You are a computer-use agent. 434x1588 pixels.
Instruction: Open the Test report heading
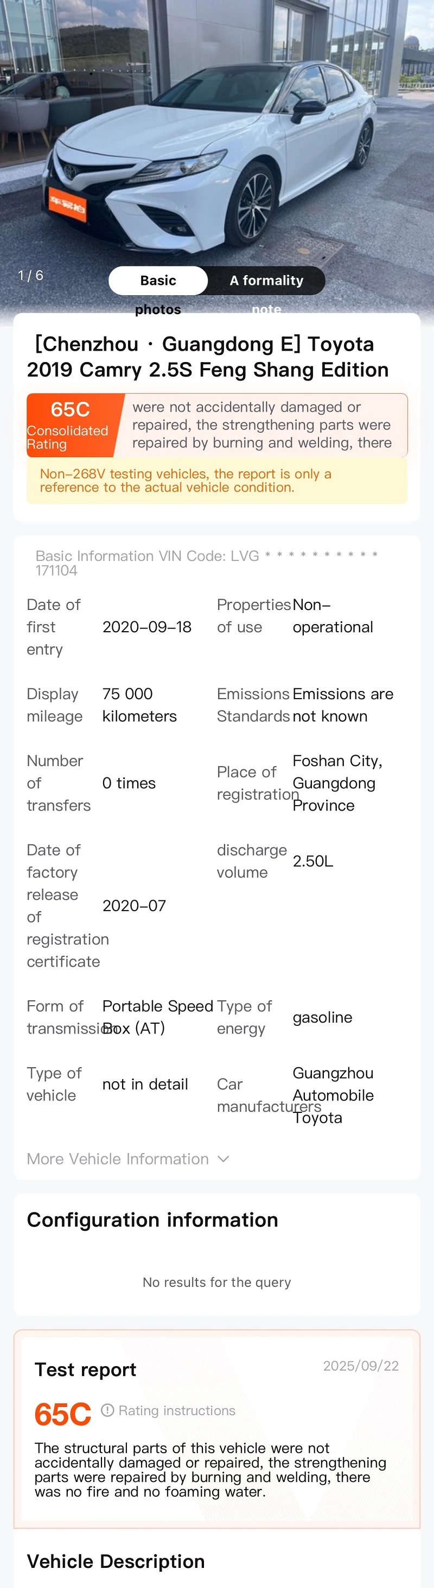86,1369
